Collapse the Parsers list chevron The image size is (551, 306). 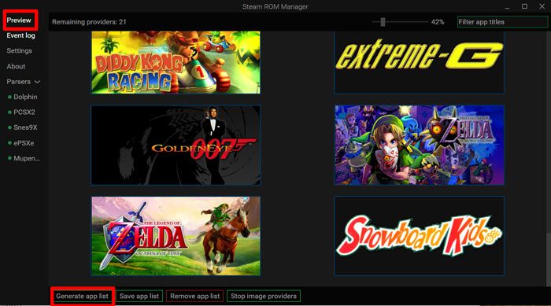37,82
